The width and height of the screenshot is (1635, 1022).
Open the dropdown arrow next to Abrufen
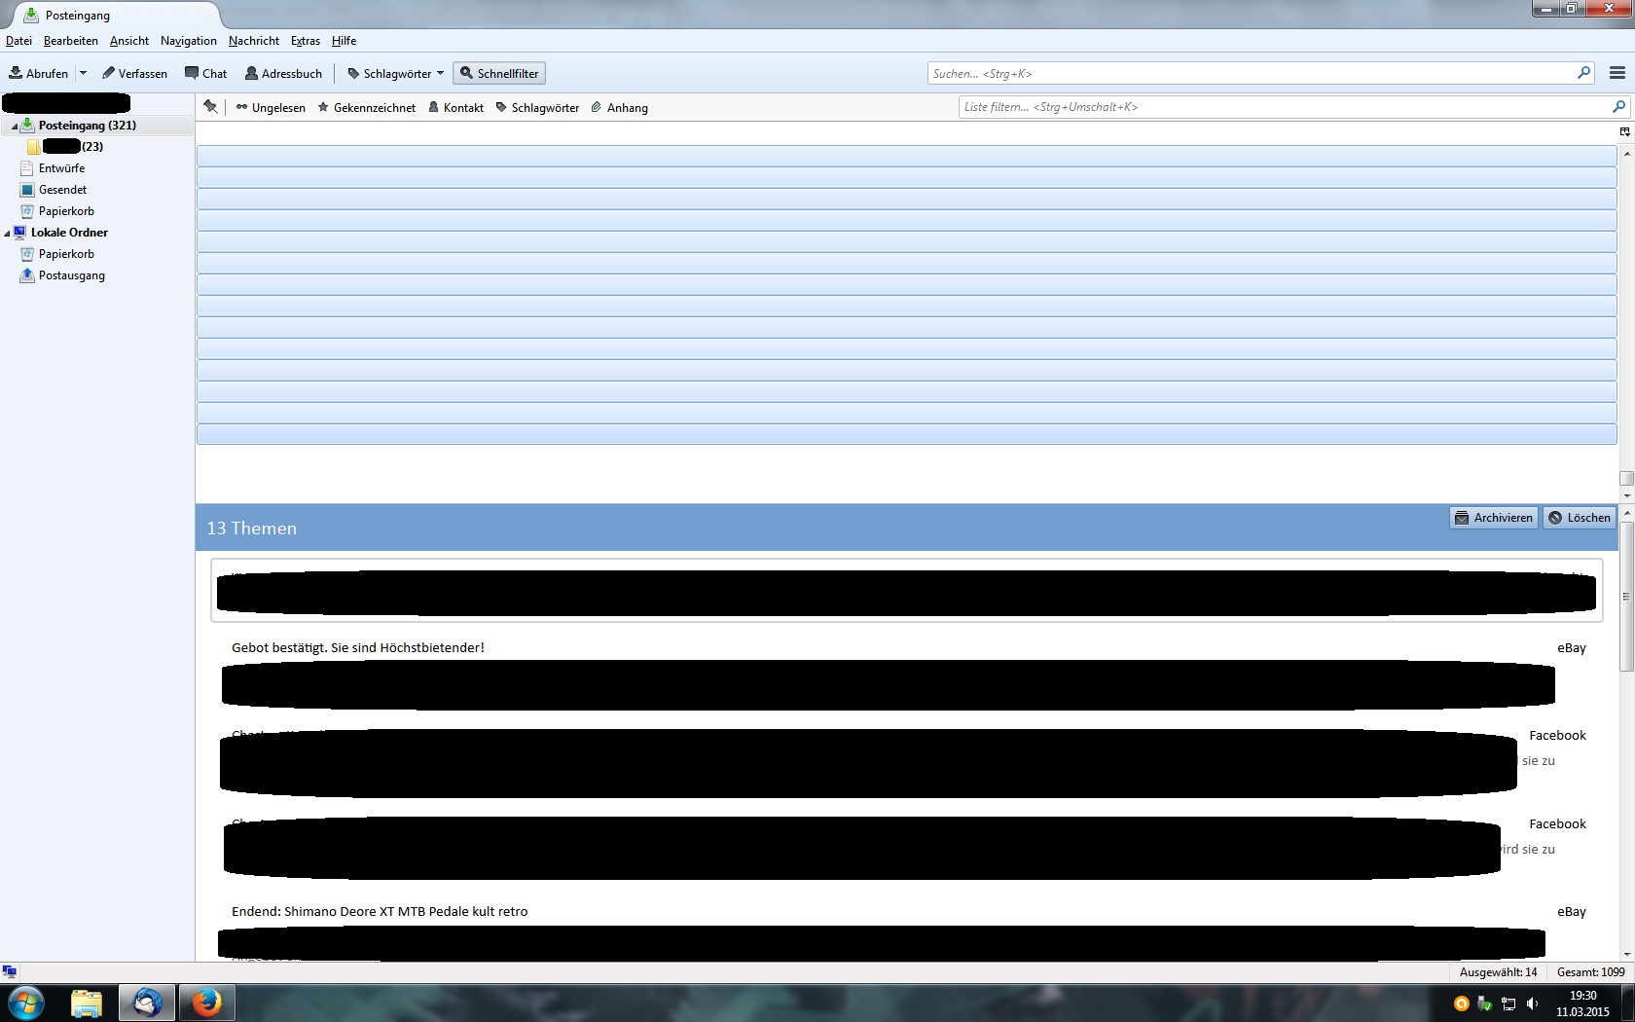coord(83,73)
